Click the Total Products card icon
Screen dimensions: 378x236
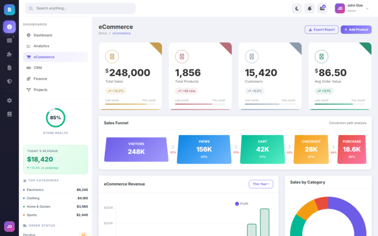182,57
